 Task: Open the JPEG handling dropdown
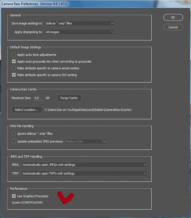click(84, 165)
